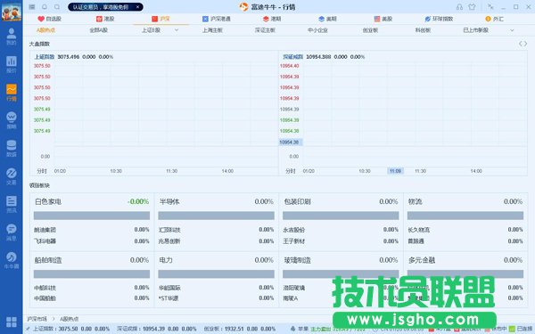Open the 电力 sector card
535x334 pixels.
[216, 280]
